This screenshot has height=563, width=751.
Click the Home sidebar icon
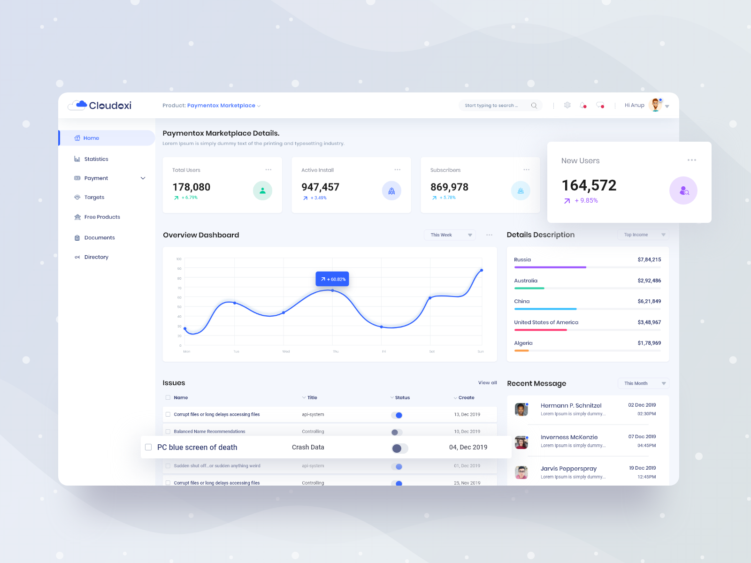(x=77, y=138)
